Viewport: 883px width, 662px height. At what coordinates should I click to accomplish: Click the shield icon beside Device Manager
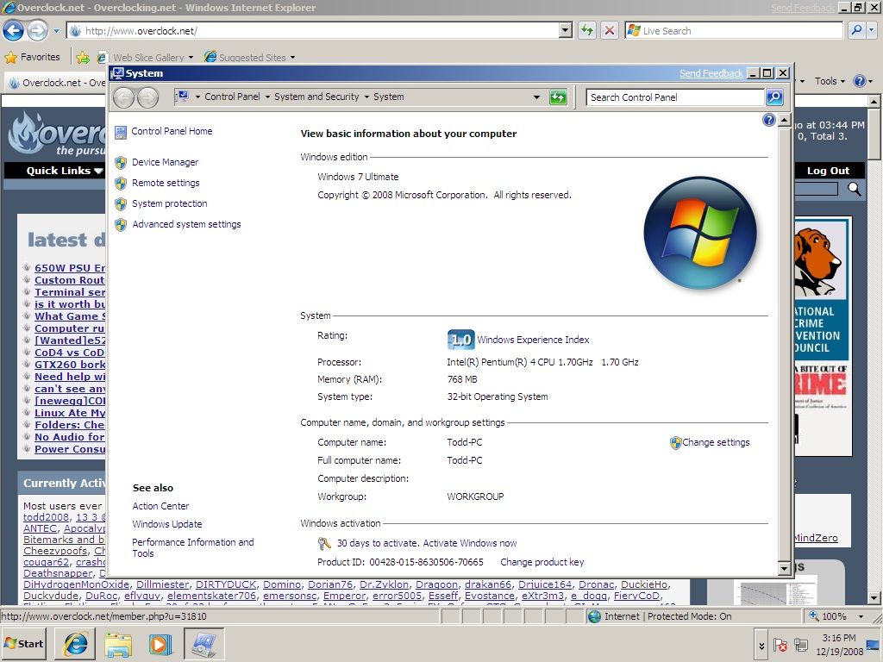122,162
